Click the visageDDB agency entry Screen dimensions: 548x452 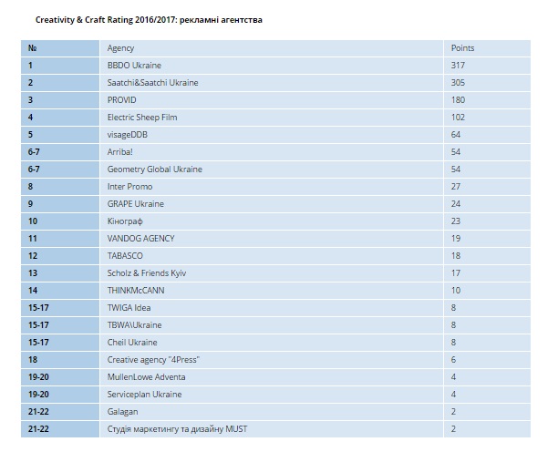128,135
